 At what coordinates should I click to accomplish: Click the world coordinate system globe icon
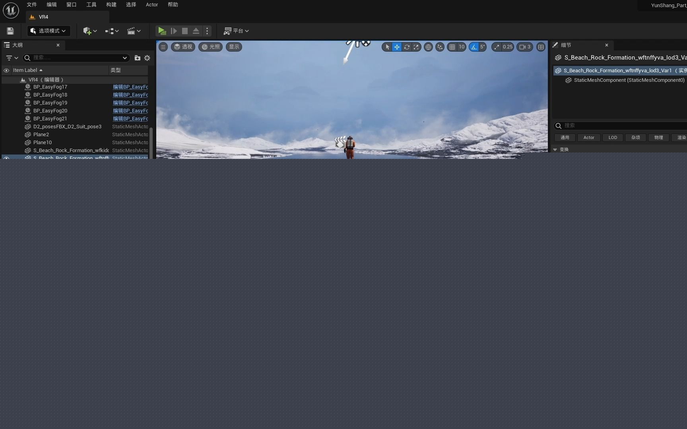tap(428, 47)
